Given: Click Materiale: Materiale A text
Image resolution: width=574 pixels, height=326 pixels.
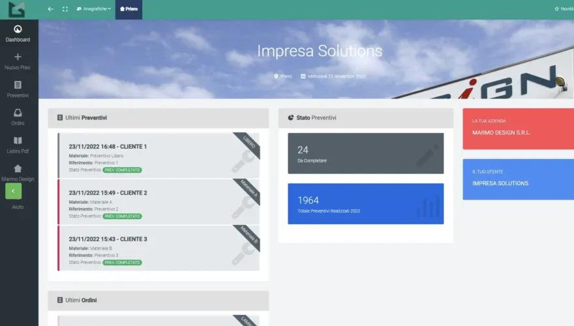Looking at the screenshot, I should (x=91, y=202).
